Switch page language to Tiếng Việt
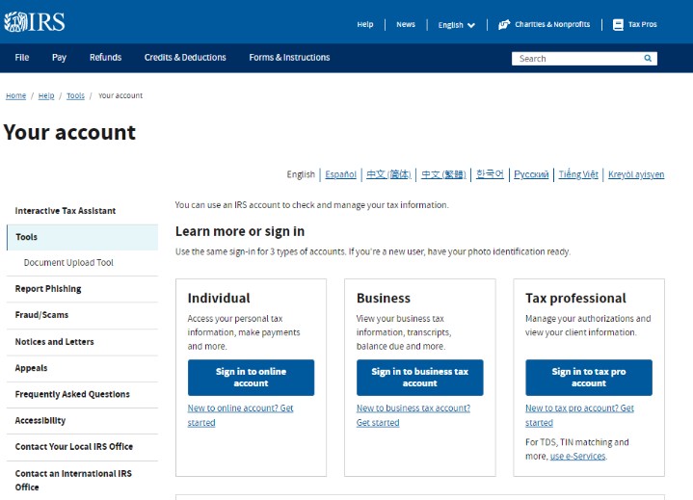Screen dimensions: 693x500 point(578,174)
